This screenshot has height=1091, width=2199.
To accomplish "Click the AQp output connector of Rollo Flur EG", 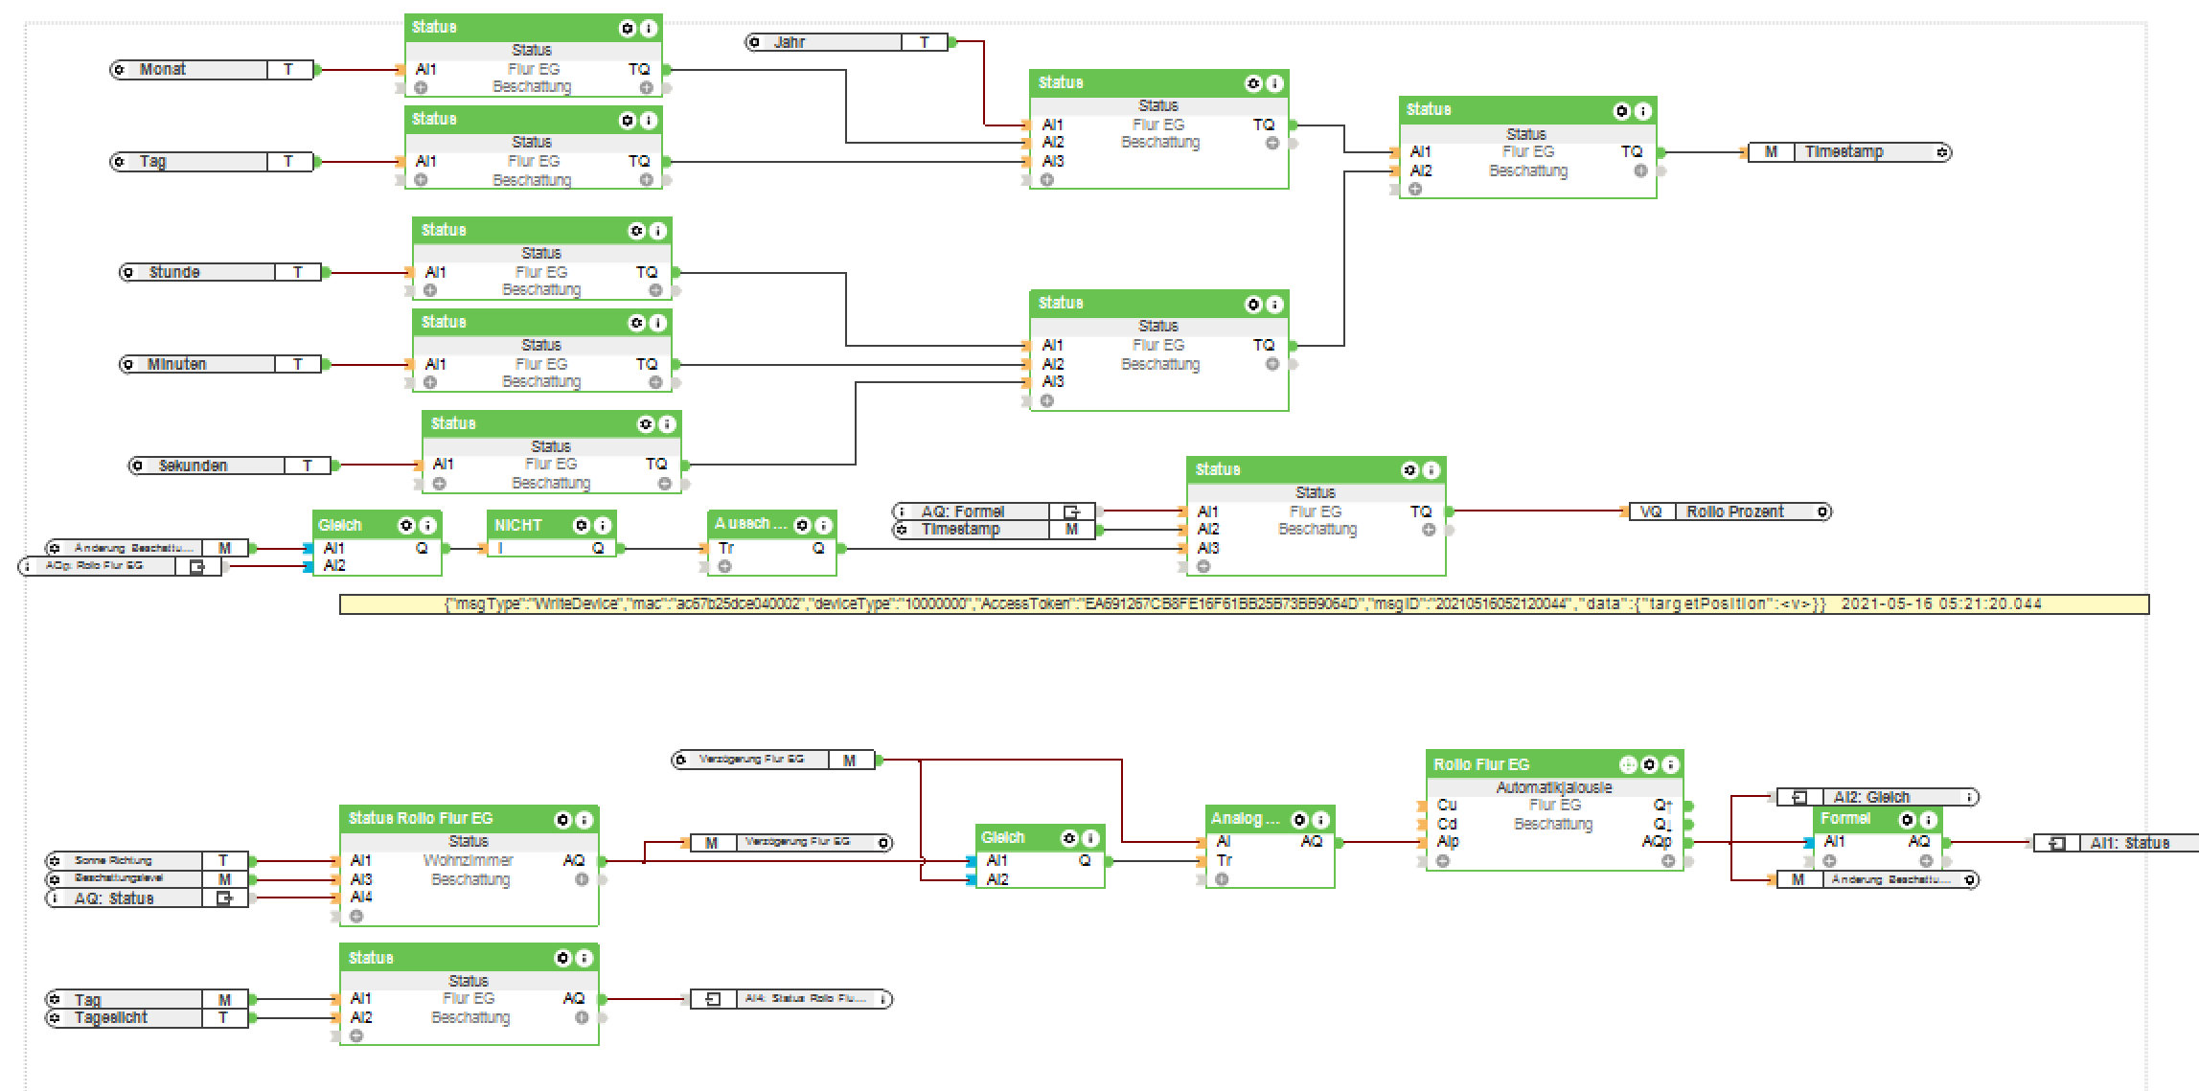I will [1688, 843].
